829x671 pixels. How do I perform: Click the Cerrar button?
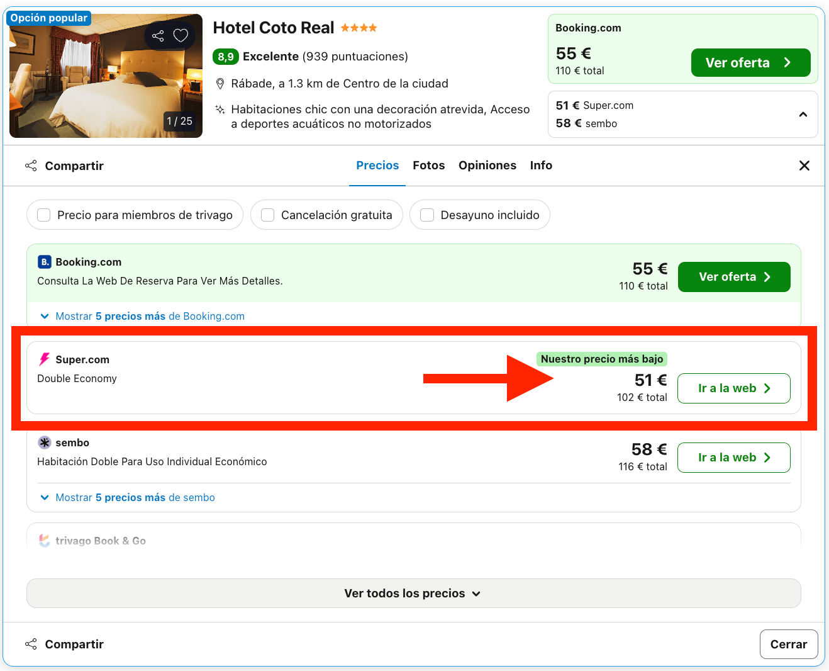[x=789, y=644]
